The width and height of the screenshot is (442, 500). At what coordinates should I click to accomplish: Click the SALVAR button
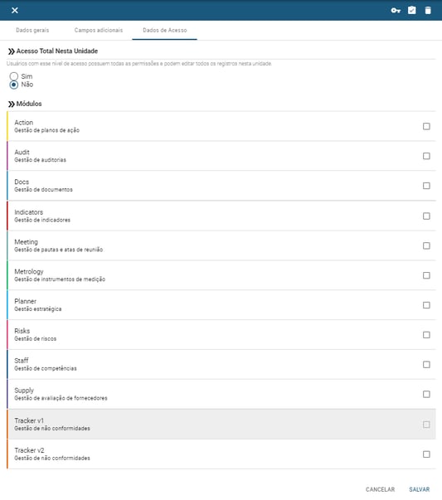pyautogui.click(x=420, y=489)
